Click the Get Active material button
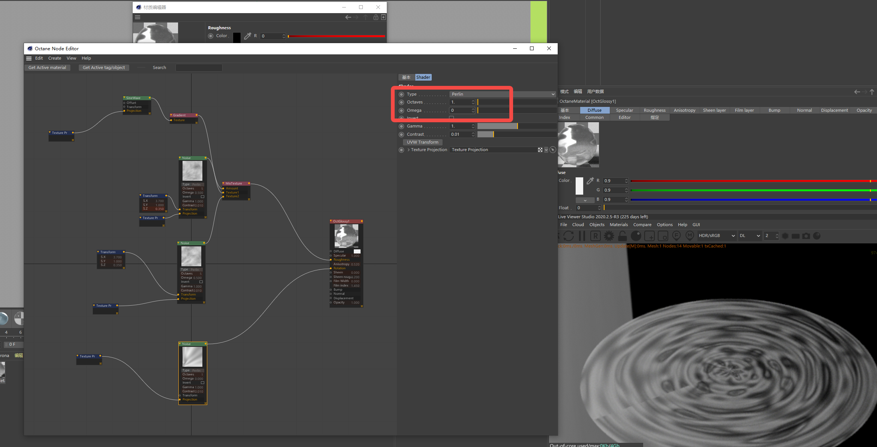 [x=48, y=67]
